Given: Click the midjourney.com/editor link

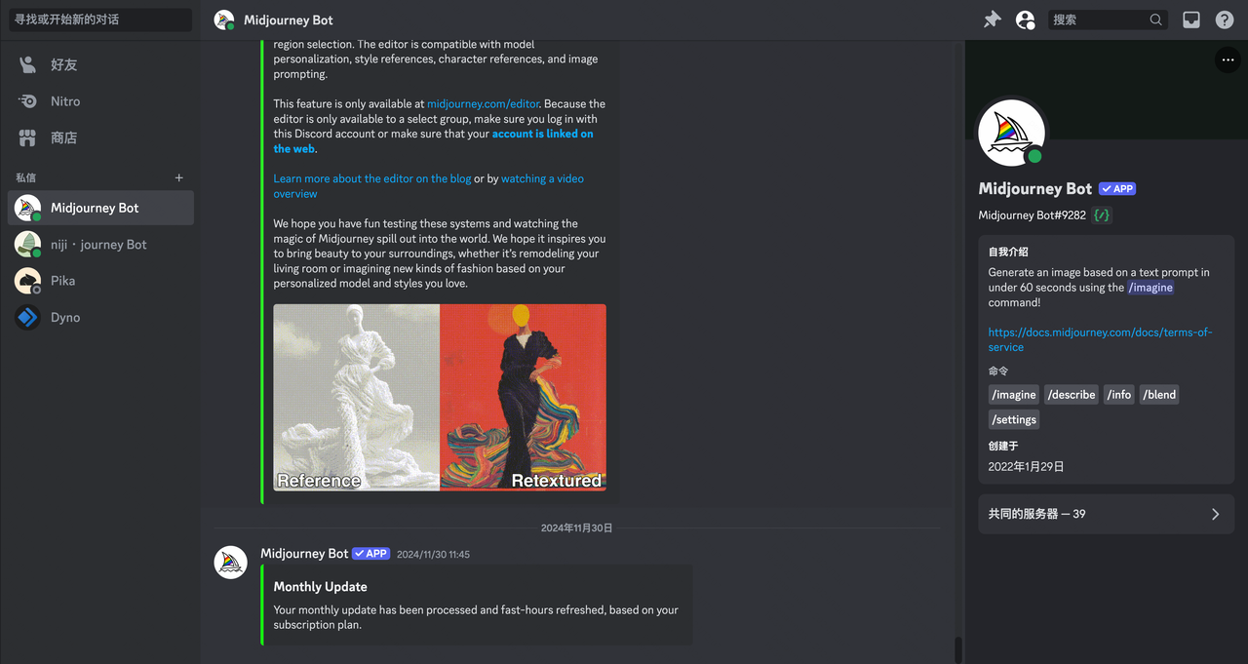Looking at the screenshot, I should coord(484,103).
